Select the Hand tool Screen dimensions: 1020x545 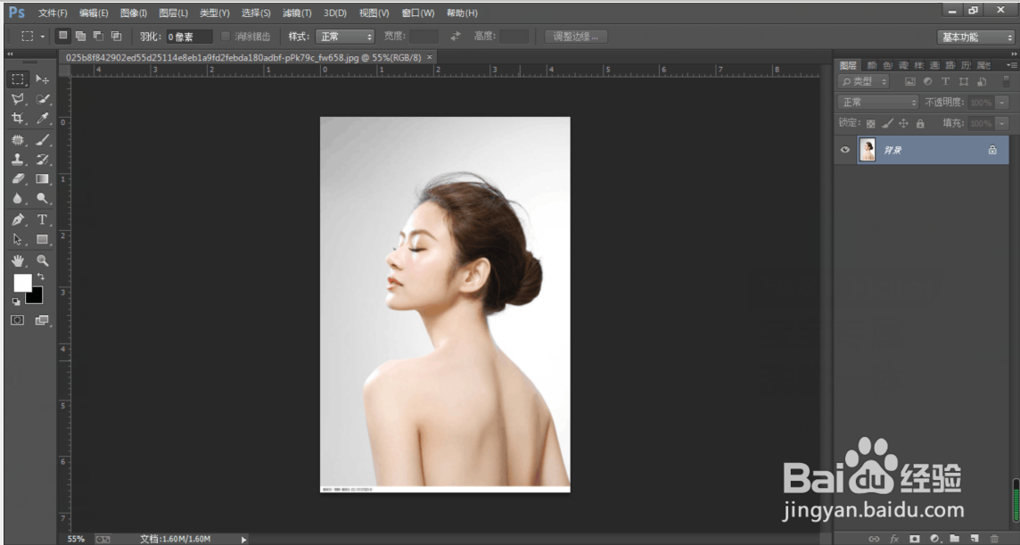tap(18, 260)
